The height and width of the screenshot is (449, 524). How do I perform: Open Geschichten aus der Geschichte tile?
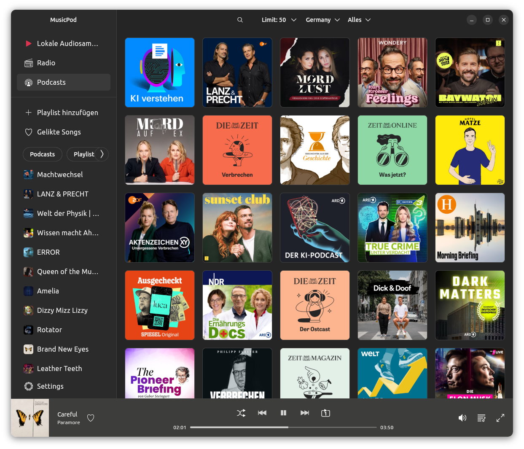tap(315, 150)
